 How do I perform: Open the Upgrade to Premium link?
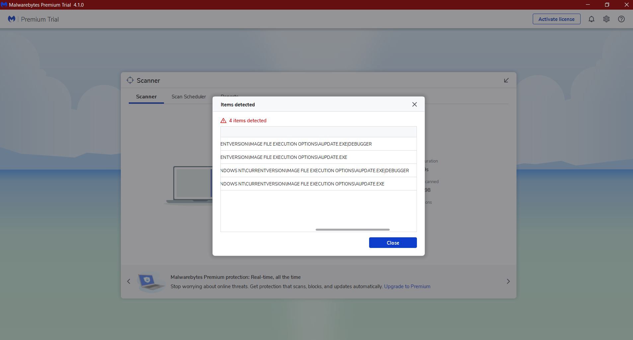pos(407,286)
